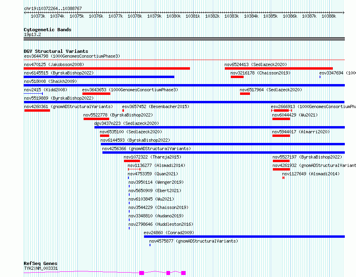Click the blue bar of dgv3437n223
Screen dimensions: 356x277
click(220, 127)
